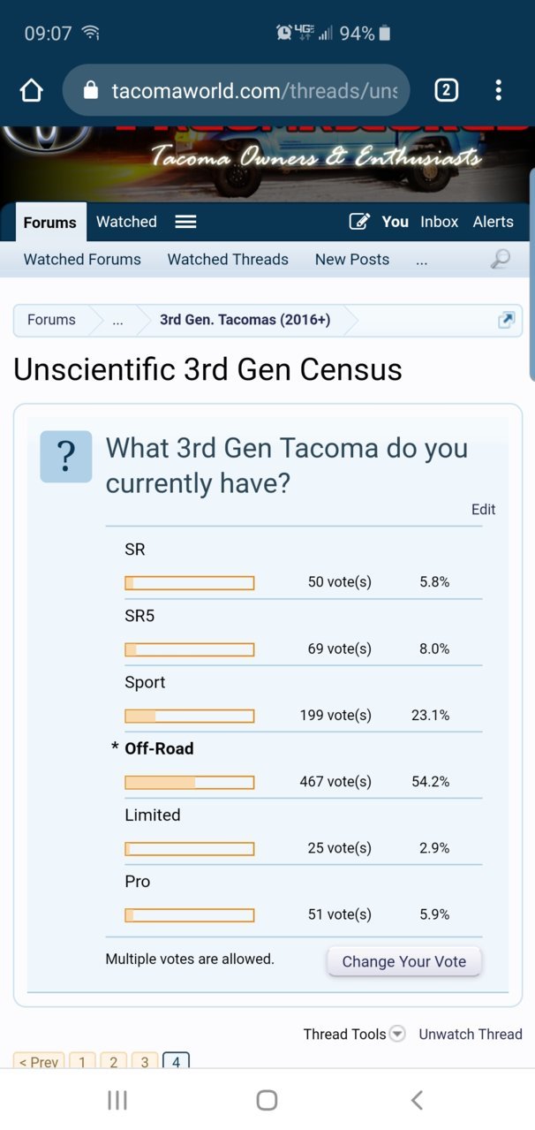Expand the '...' navigation overflow after New Posts

[422, 260]
